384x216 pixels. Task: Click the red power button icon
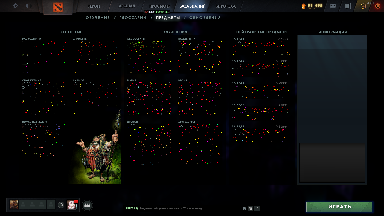tap(378, 6)
